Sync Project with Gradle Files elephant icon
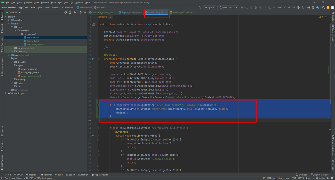The image size is (335, 180). (x=309, y=8)
